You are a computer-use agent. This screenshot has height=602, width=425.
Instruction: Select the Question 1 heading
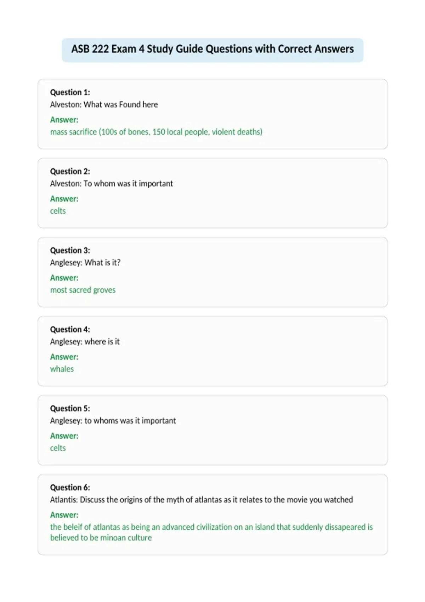70,92
